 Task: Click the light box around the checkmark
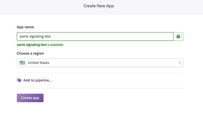178,36
